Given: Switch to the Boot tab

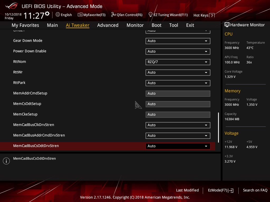Looking at the screenshot, I should pos(156,25).
